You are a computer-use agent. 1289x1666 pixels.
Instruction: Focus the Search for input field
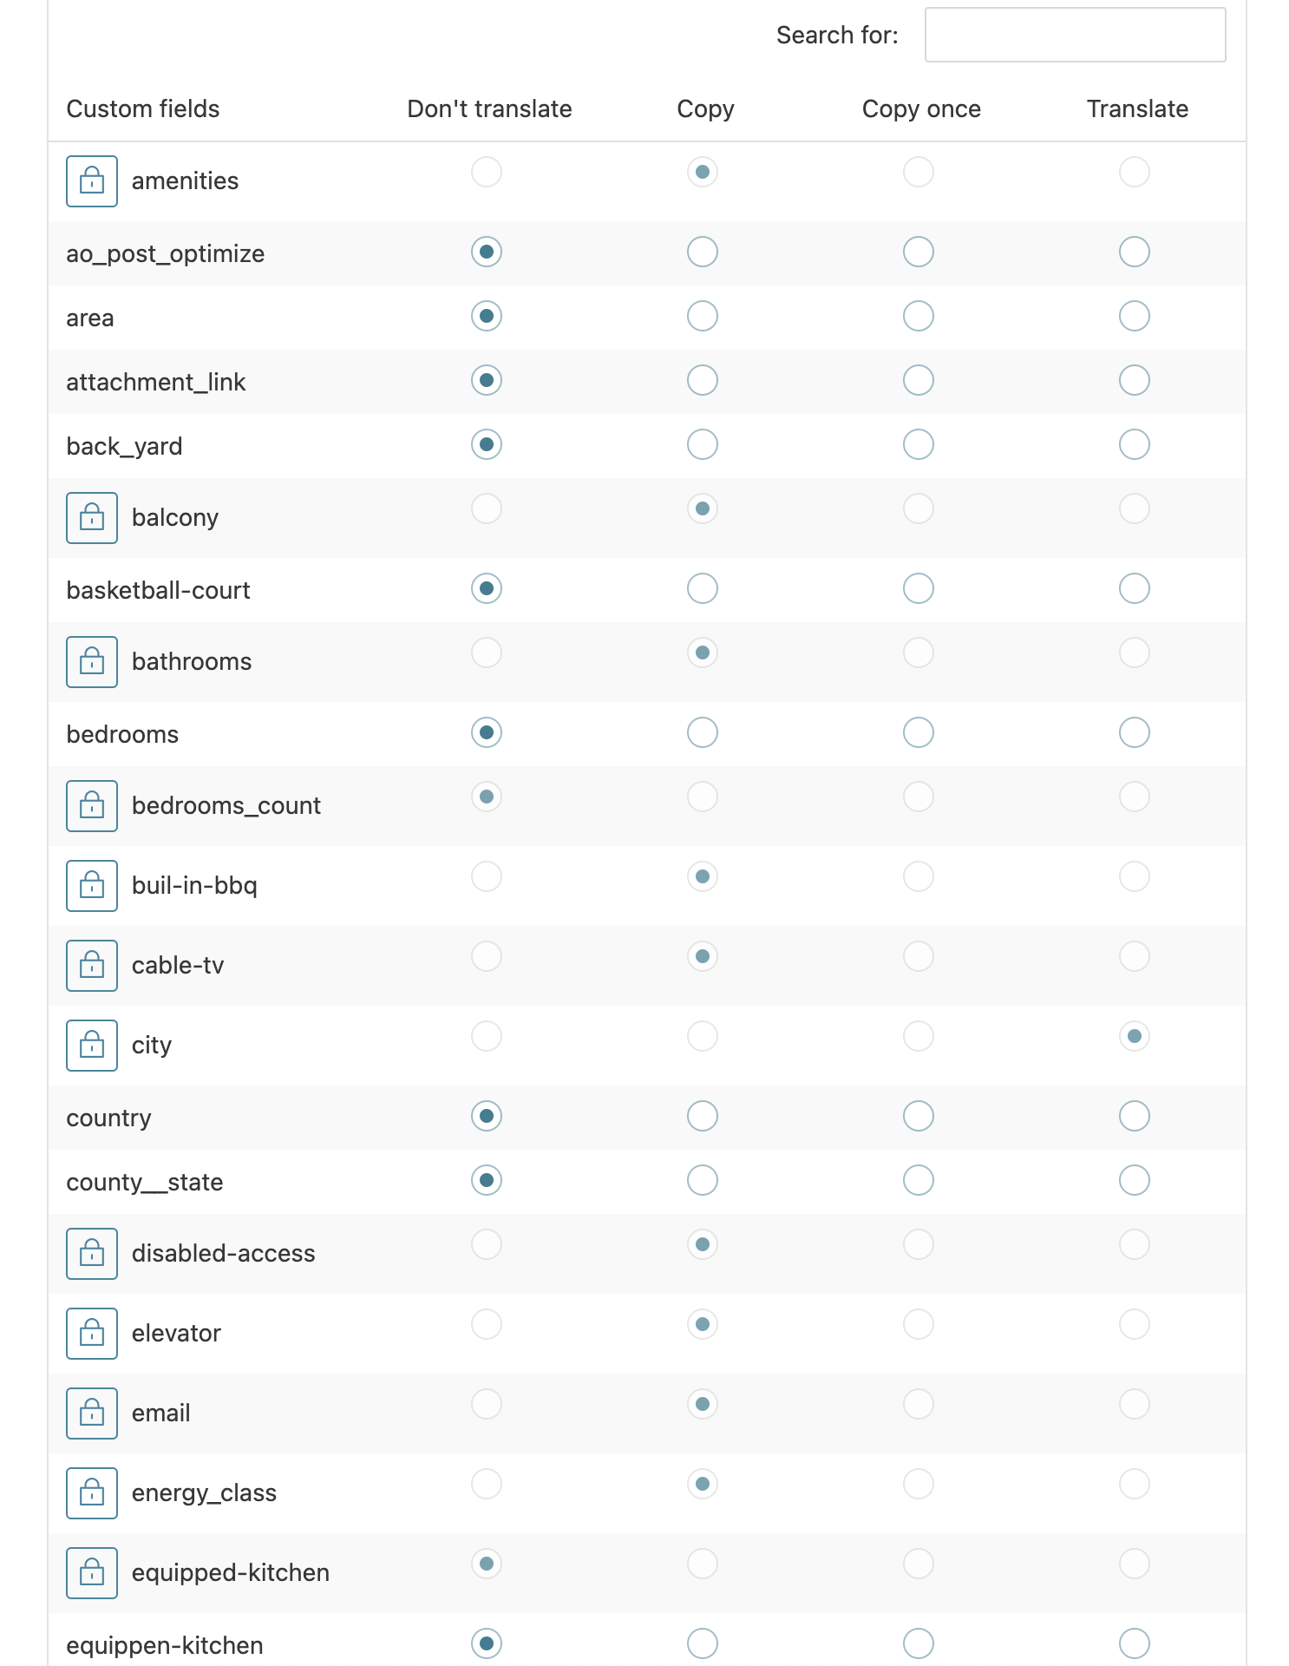pos(1075,36)
